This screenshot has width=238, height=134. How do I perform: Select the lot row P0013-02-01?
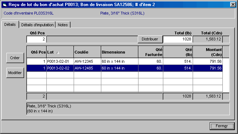(x=125, y=61)
